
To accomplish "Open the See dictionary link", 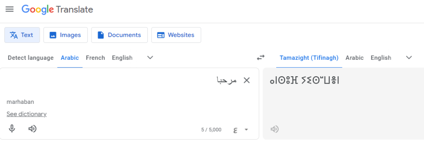I will (26, 114).
